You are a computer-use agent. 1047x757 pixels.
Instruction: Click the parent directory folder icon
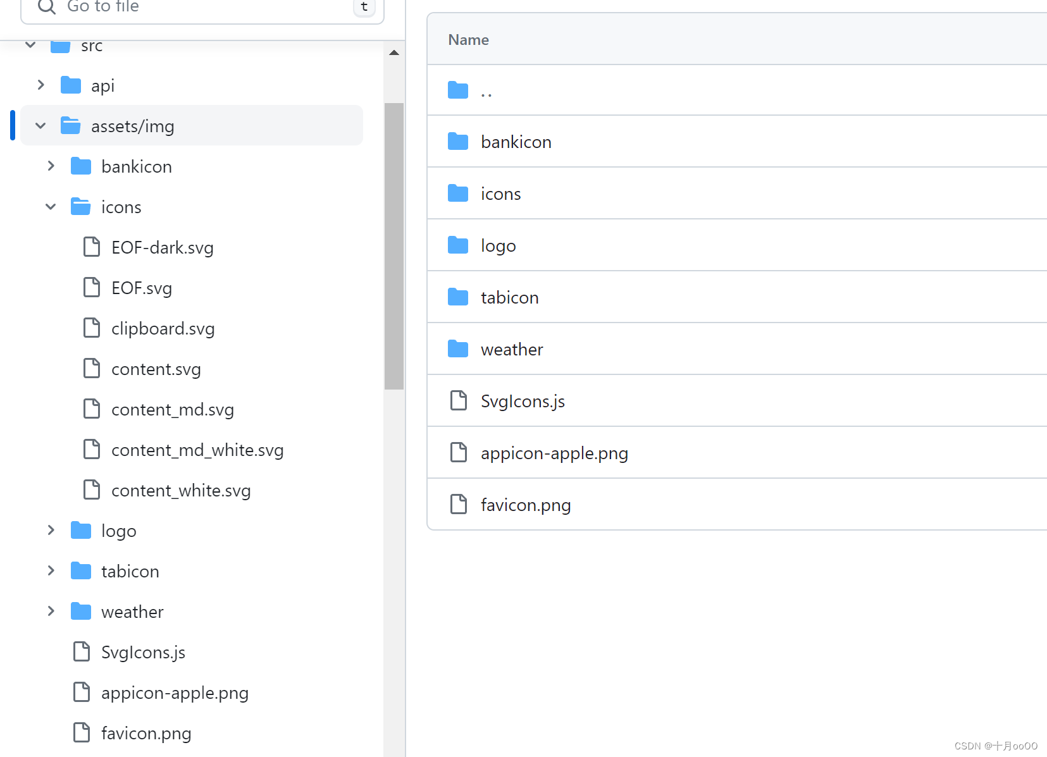[x=458, y=90]
